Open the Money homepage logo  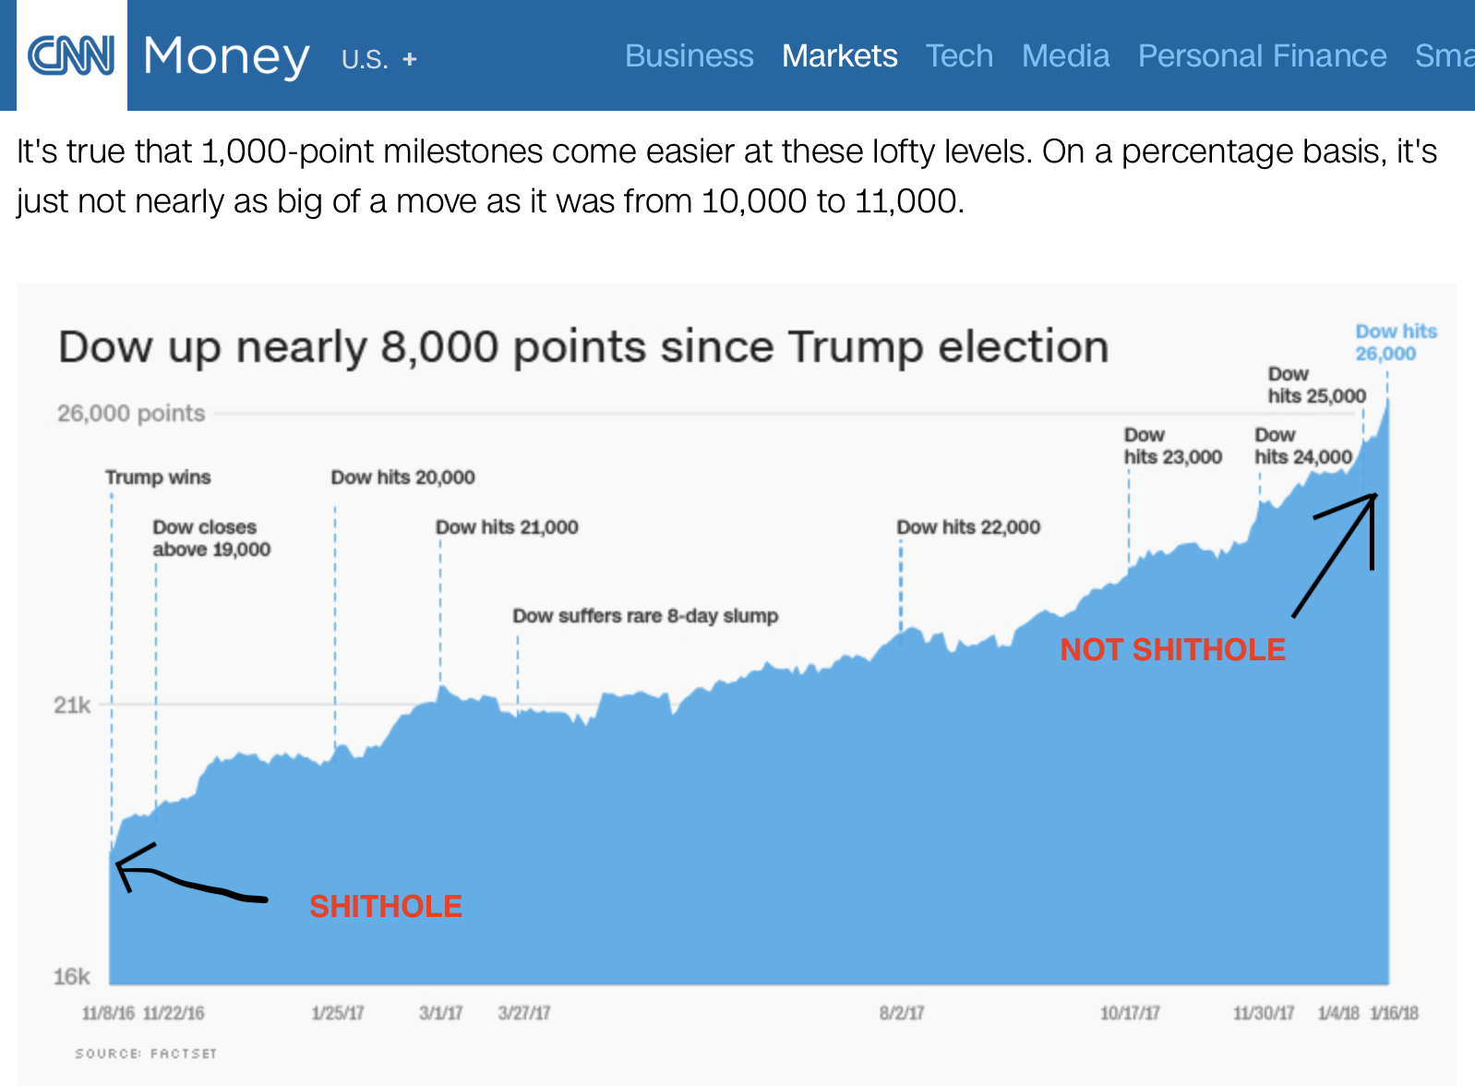tap(226, 57)
